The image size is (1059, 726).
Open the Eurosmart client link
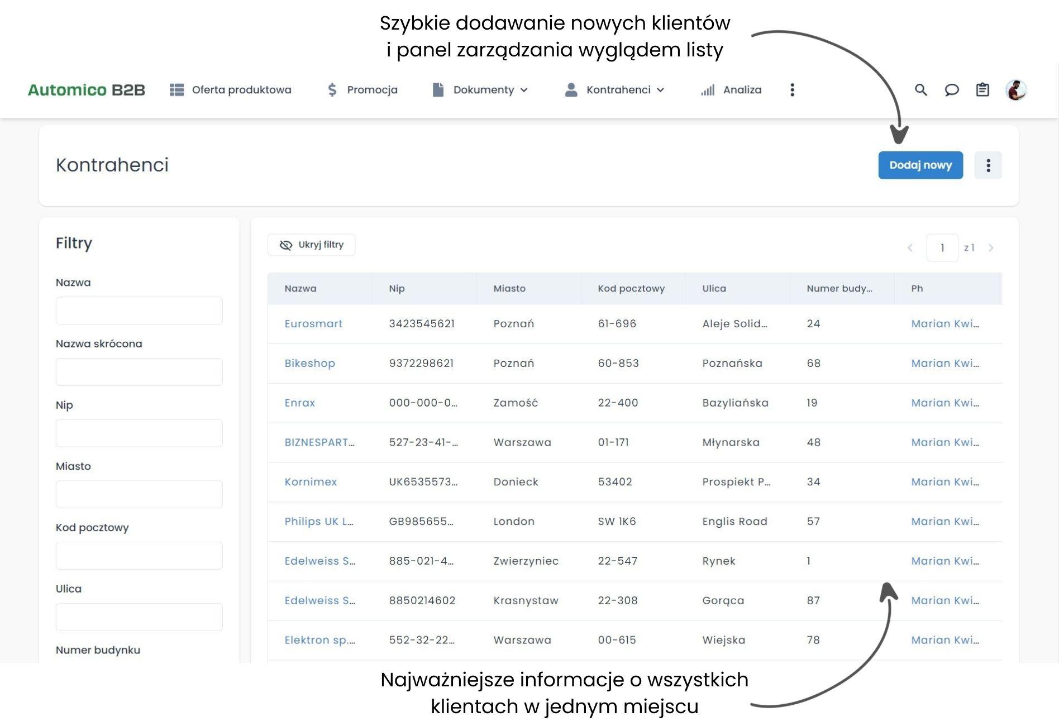coord(313,324)
